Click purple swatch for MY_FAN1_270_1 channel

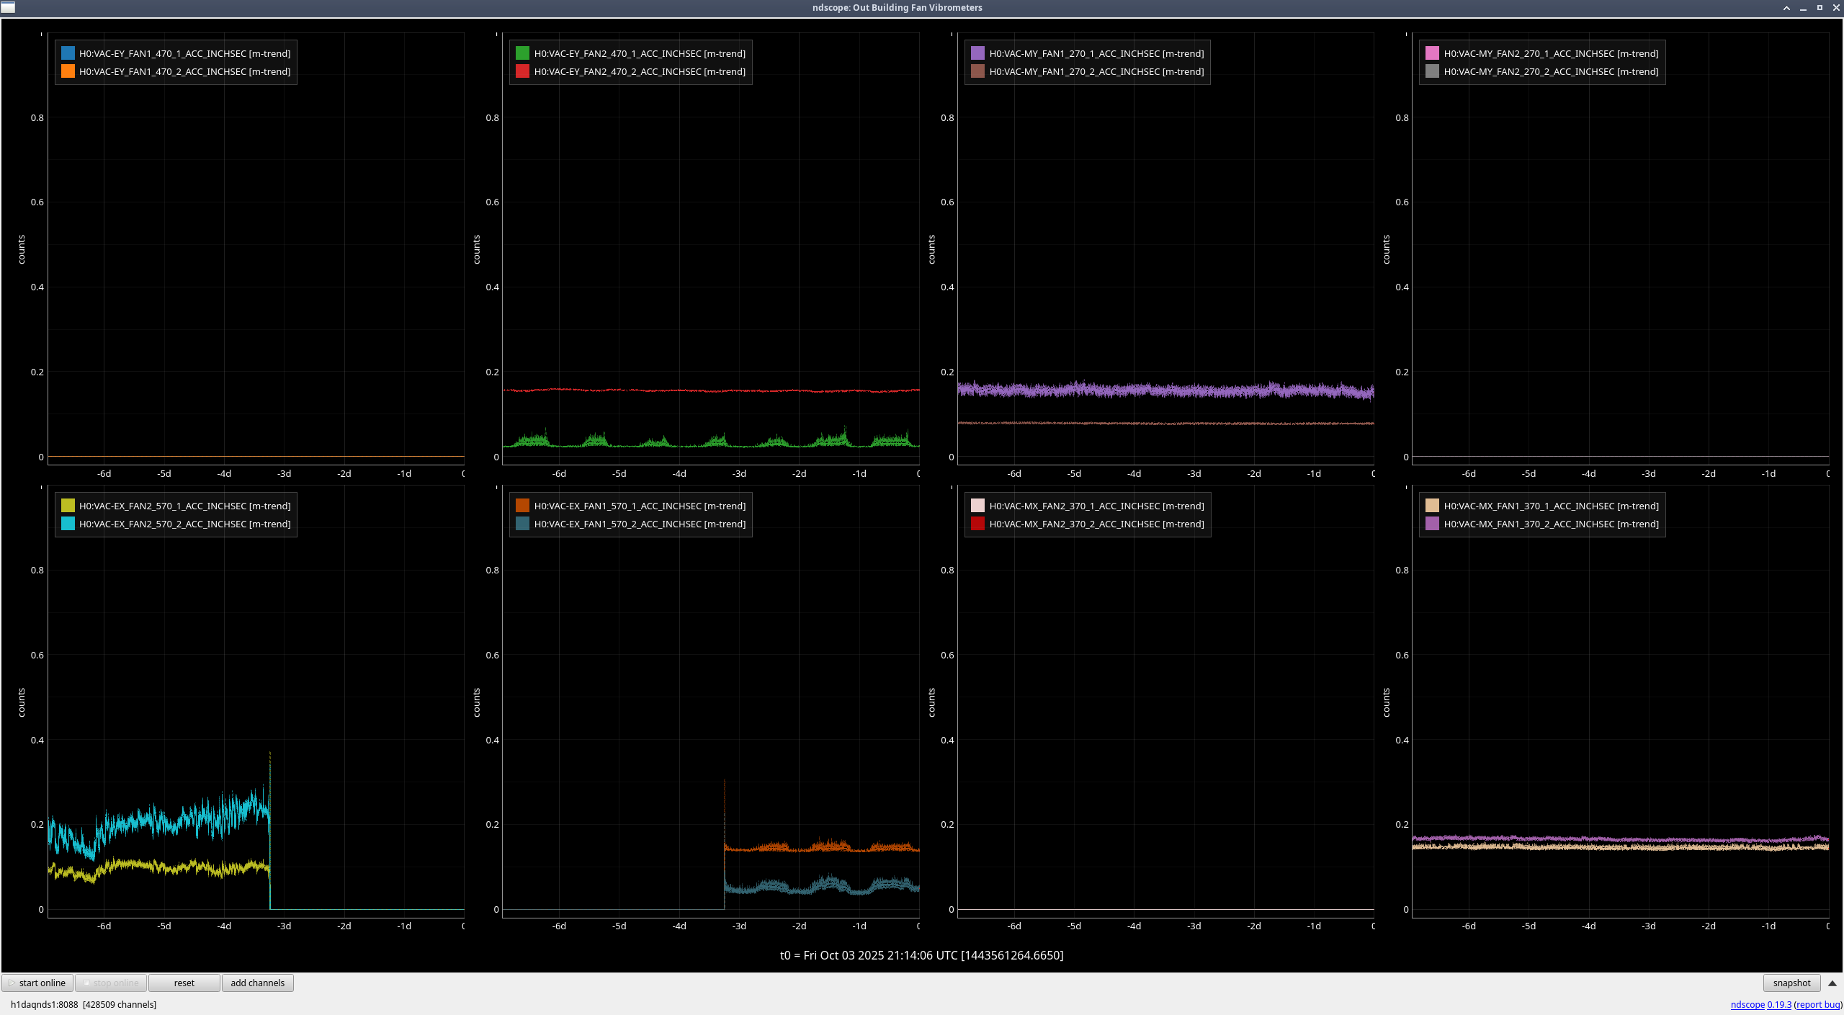(x=977, y=53)
